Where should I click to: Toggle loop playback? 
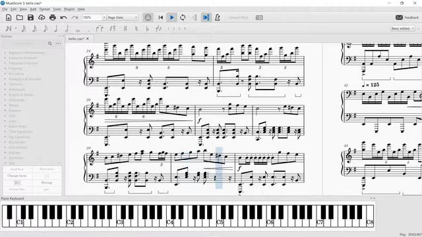[x=183, y=18]
